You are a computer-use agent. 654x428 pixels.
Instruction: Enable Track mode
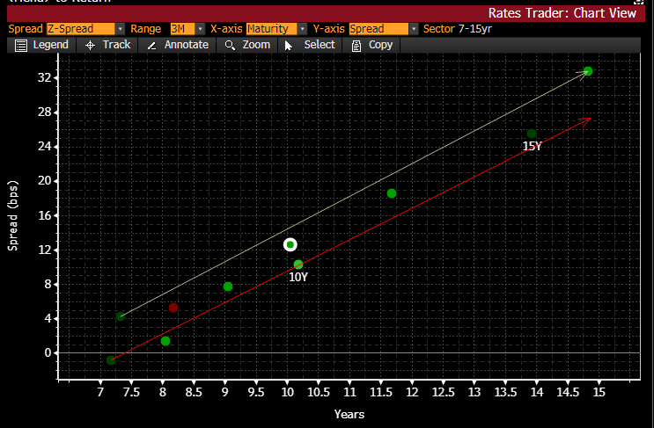click(x=107, y=45)
